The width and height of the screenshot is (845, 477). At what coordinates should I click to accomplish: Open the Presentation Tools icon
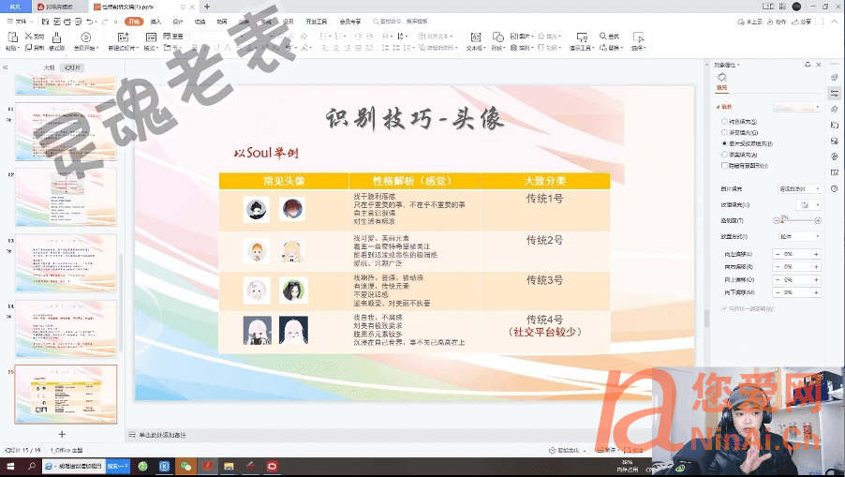(x=582, y=37)
